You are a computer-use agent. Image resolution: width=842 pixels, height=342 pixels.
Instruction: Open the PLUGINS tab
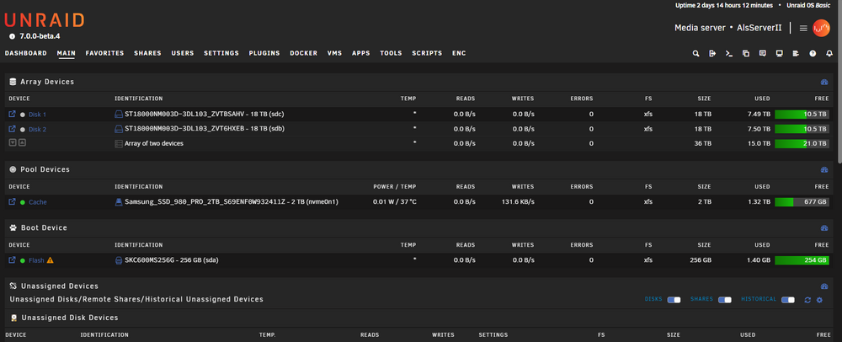click(x=264, y=53)
